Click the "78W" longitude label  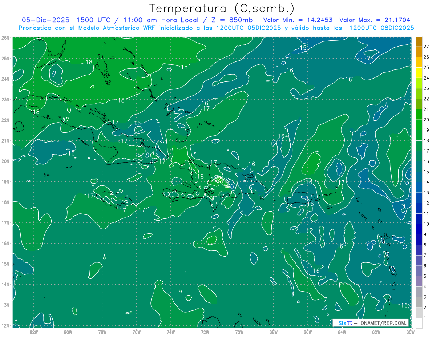point(102,332)
